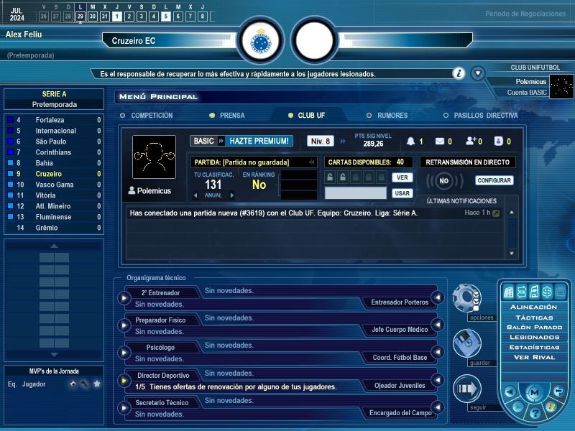Click next arrow beside Anual
The image size is (575, 431).
click(x=232, y=195)
